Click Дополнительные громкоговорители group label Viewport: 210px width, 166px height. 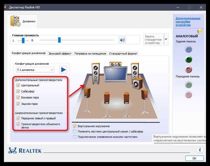(x=39, y=80)
